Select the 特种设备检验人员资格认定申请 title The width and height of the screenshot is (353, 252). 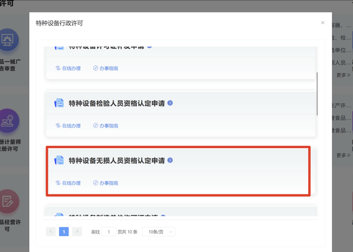coord(117,103)
